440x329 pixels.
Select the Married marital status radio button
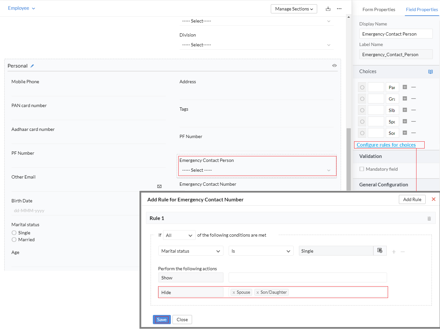pos(14,240)
